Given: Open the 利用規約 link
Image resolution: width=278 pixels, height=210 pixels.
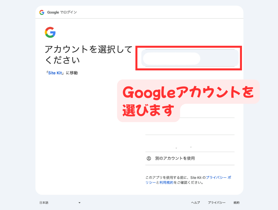Looking at the screenshot, I should pos(166,183).
